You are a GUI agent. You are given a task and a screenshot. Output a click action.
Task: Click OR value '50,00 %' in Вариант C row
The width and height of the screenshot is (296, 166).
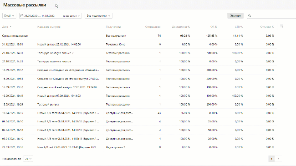point(213,130)
